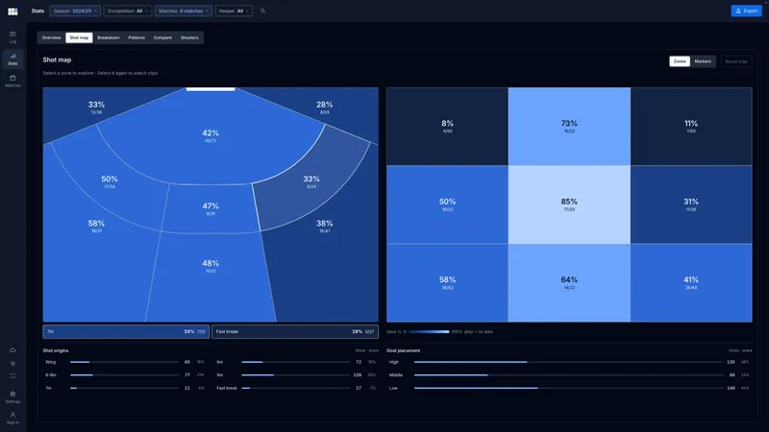Click the 6-9m shot origins row
Image resolution: width=769 pixels, height=432 pixels.
125,374
